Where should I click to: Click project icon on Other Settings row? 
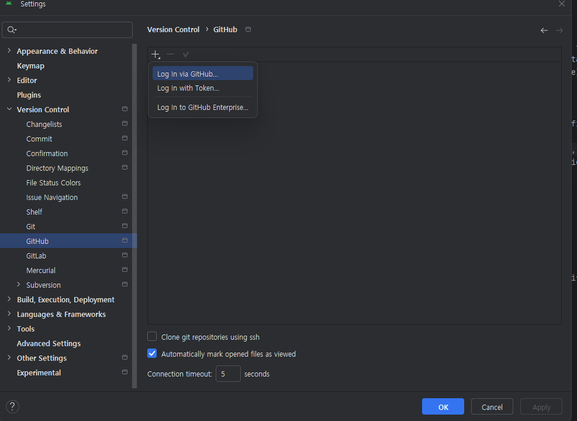(125, 358)
